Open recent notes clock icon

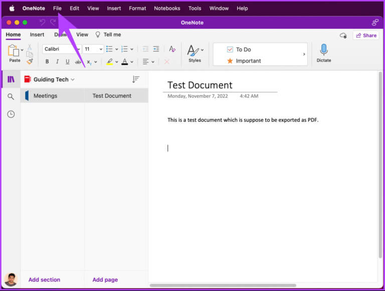click(11, 114)
